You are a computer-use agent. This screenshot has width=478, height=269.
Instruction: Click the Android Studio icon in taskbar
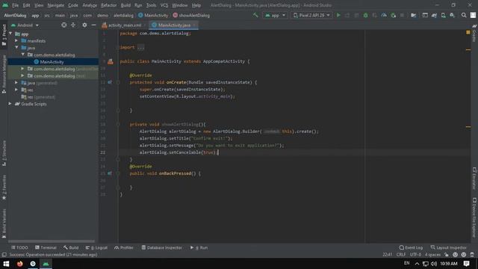click(x=46, y=264)
